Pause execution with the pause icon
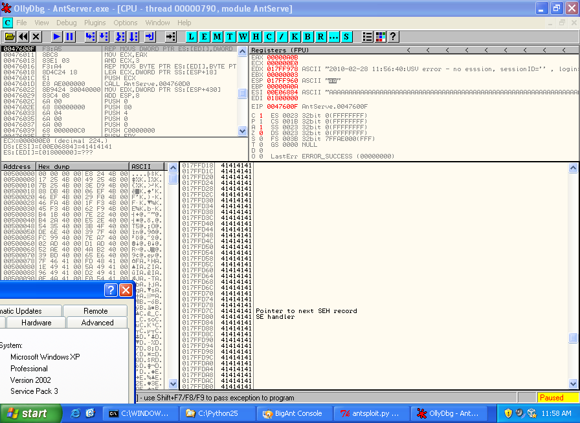Viewport: 580px width, 423px height. click(69, 37)
